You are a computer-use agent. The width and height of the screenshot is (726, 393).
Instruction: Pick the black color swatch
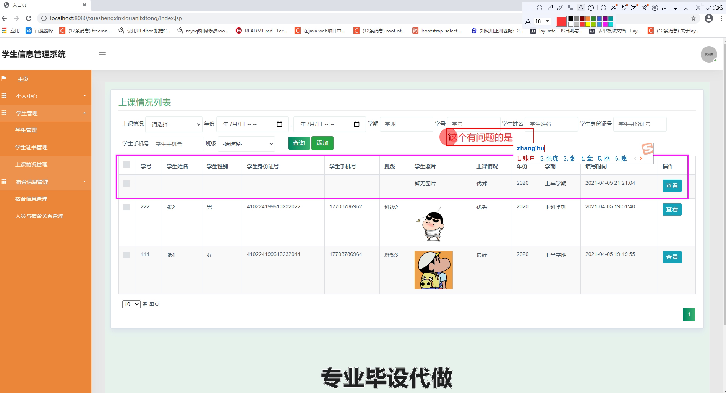point(571,19)
